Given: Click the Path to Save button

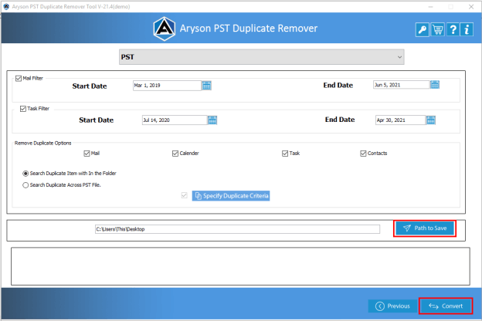Looking at the screenshot, I should (425, 228).
